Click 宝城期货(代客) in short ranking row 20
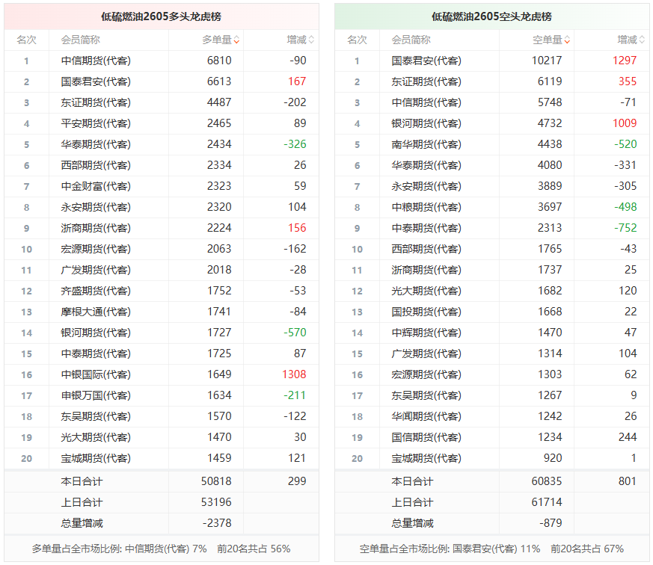Viewport: 653px width, 565px height. (426, 458)
